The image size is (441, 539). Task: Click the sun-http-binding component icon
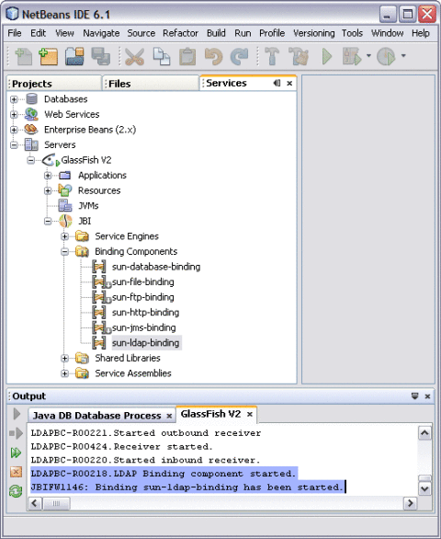pos(99,312)
